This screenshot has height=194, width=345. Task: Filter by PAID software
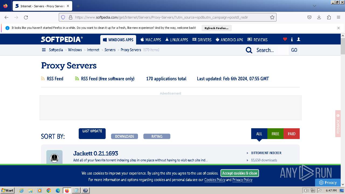coord(292,134)
